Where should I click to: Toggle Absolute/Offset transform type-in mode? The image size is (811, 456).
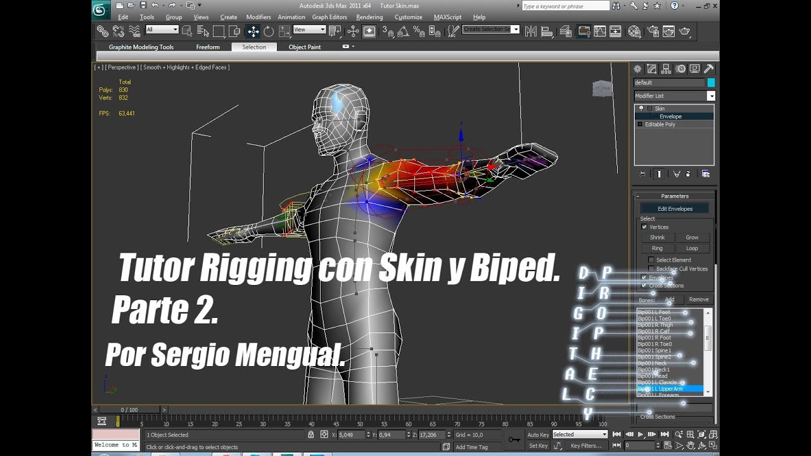click(x=324, y=435)
